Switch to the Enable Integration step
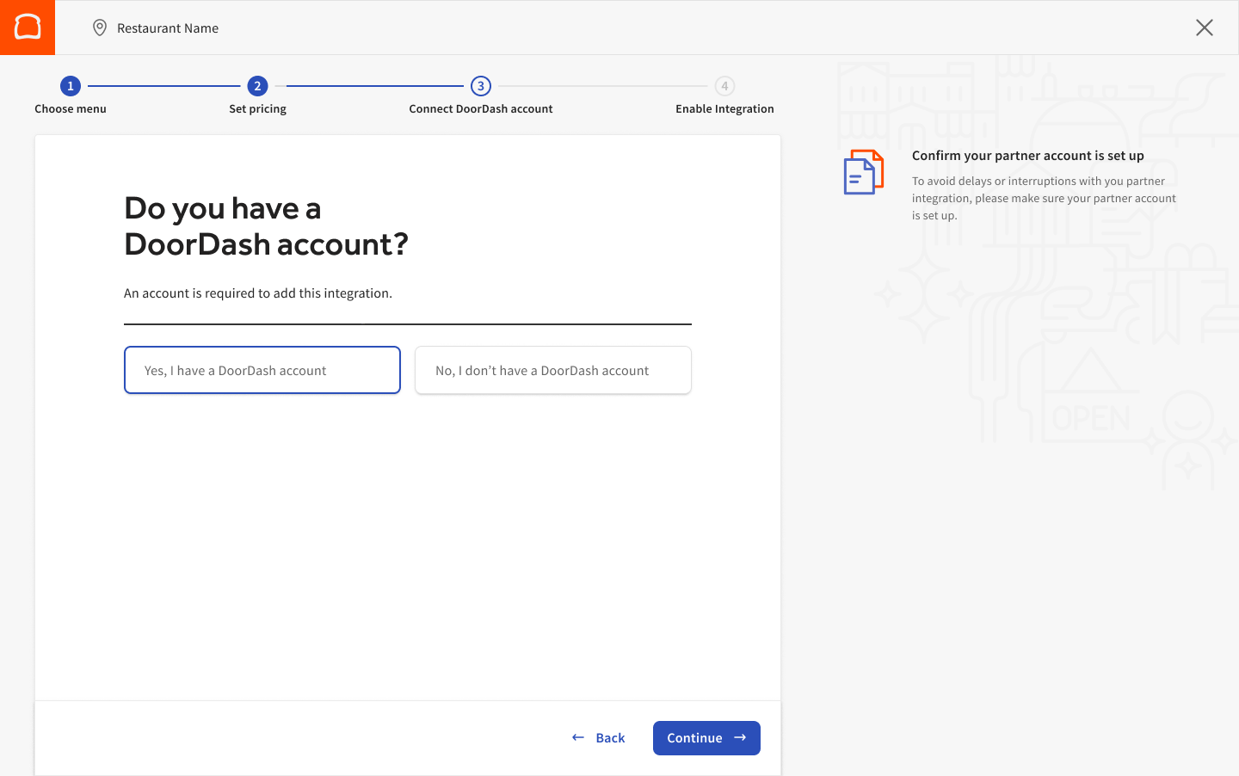Viewport: 1239px width, 776px height. [724, 108]
